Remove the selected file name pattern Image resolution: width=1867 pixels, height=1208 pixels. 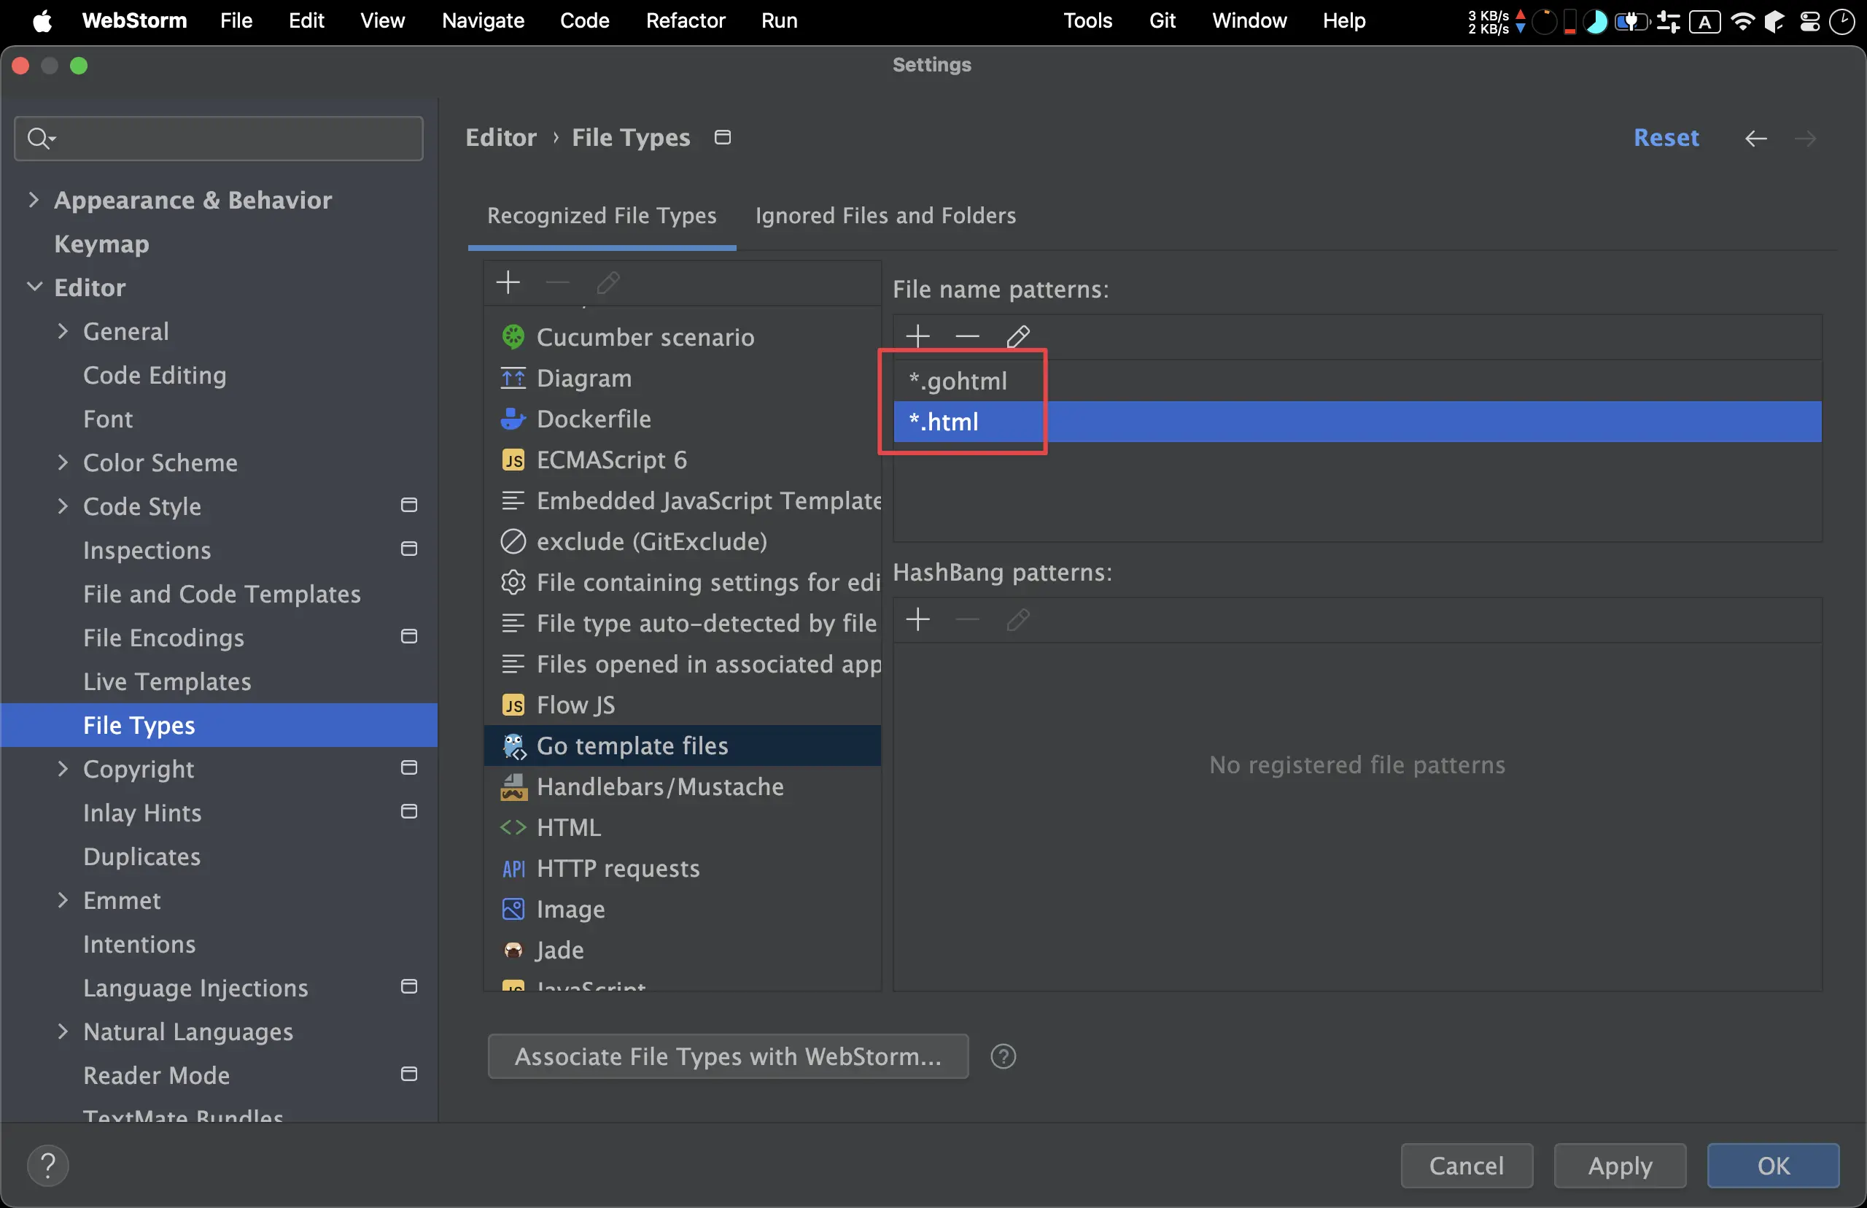967,336
